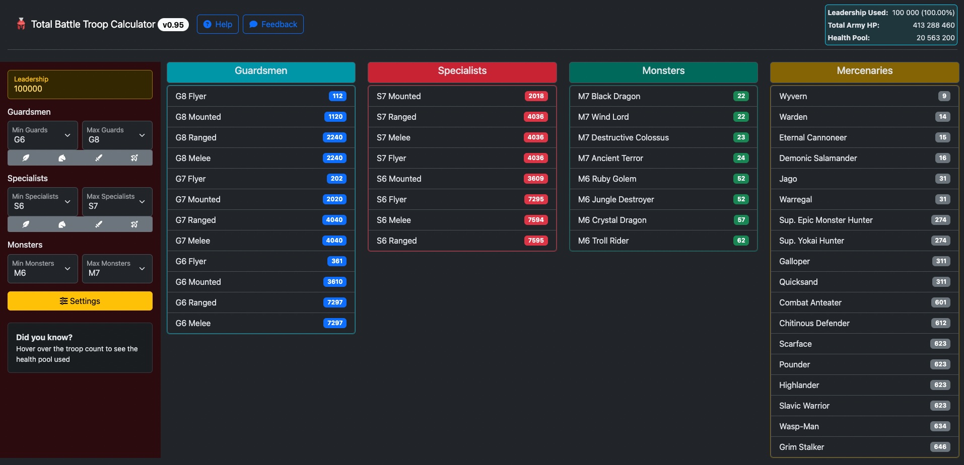Click the red helmet app logo

pyautogui.click(x=21, y=24)
